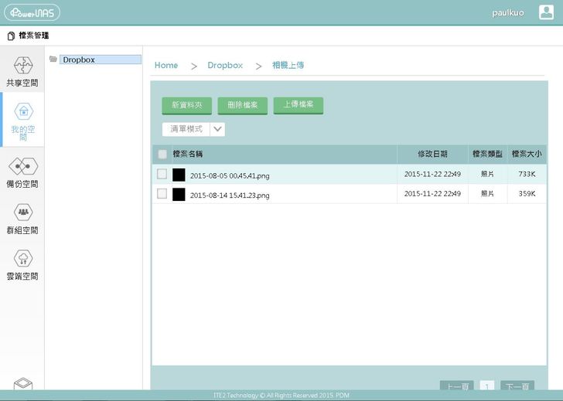The image size is (563, 401).
Task: Click the PowerNAS logo
Action: pos(32,12)
